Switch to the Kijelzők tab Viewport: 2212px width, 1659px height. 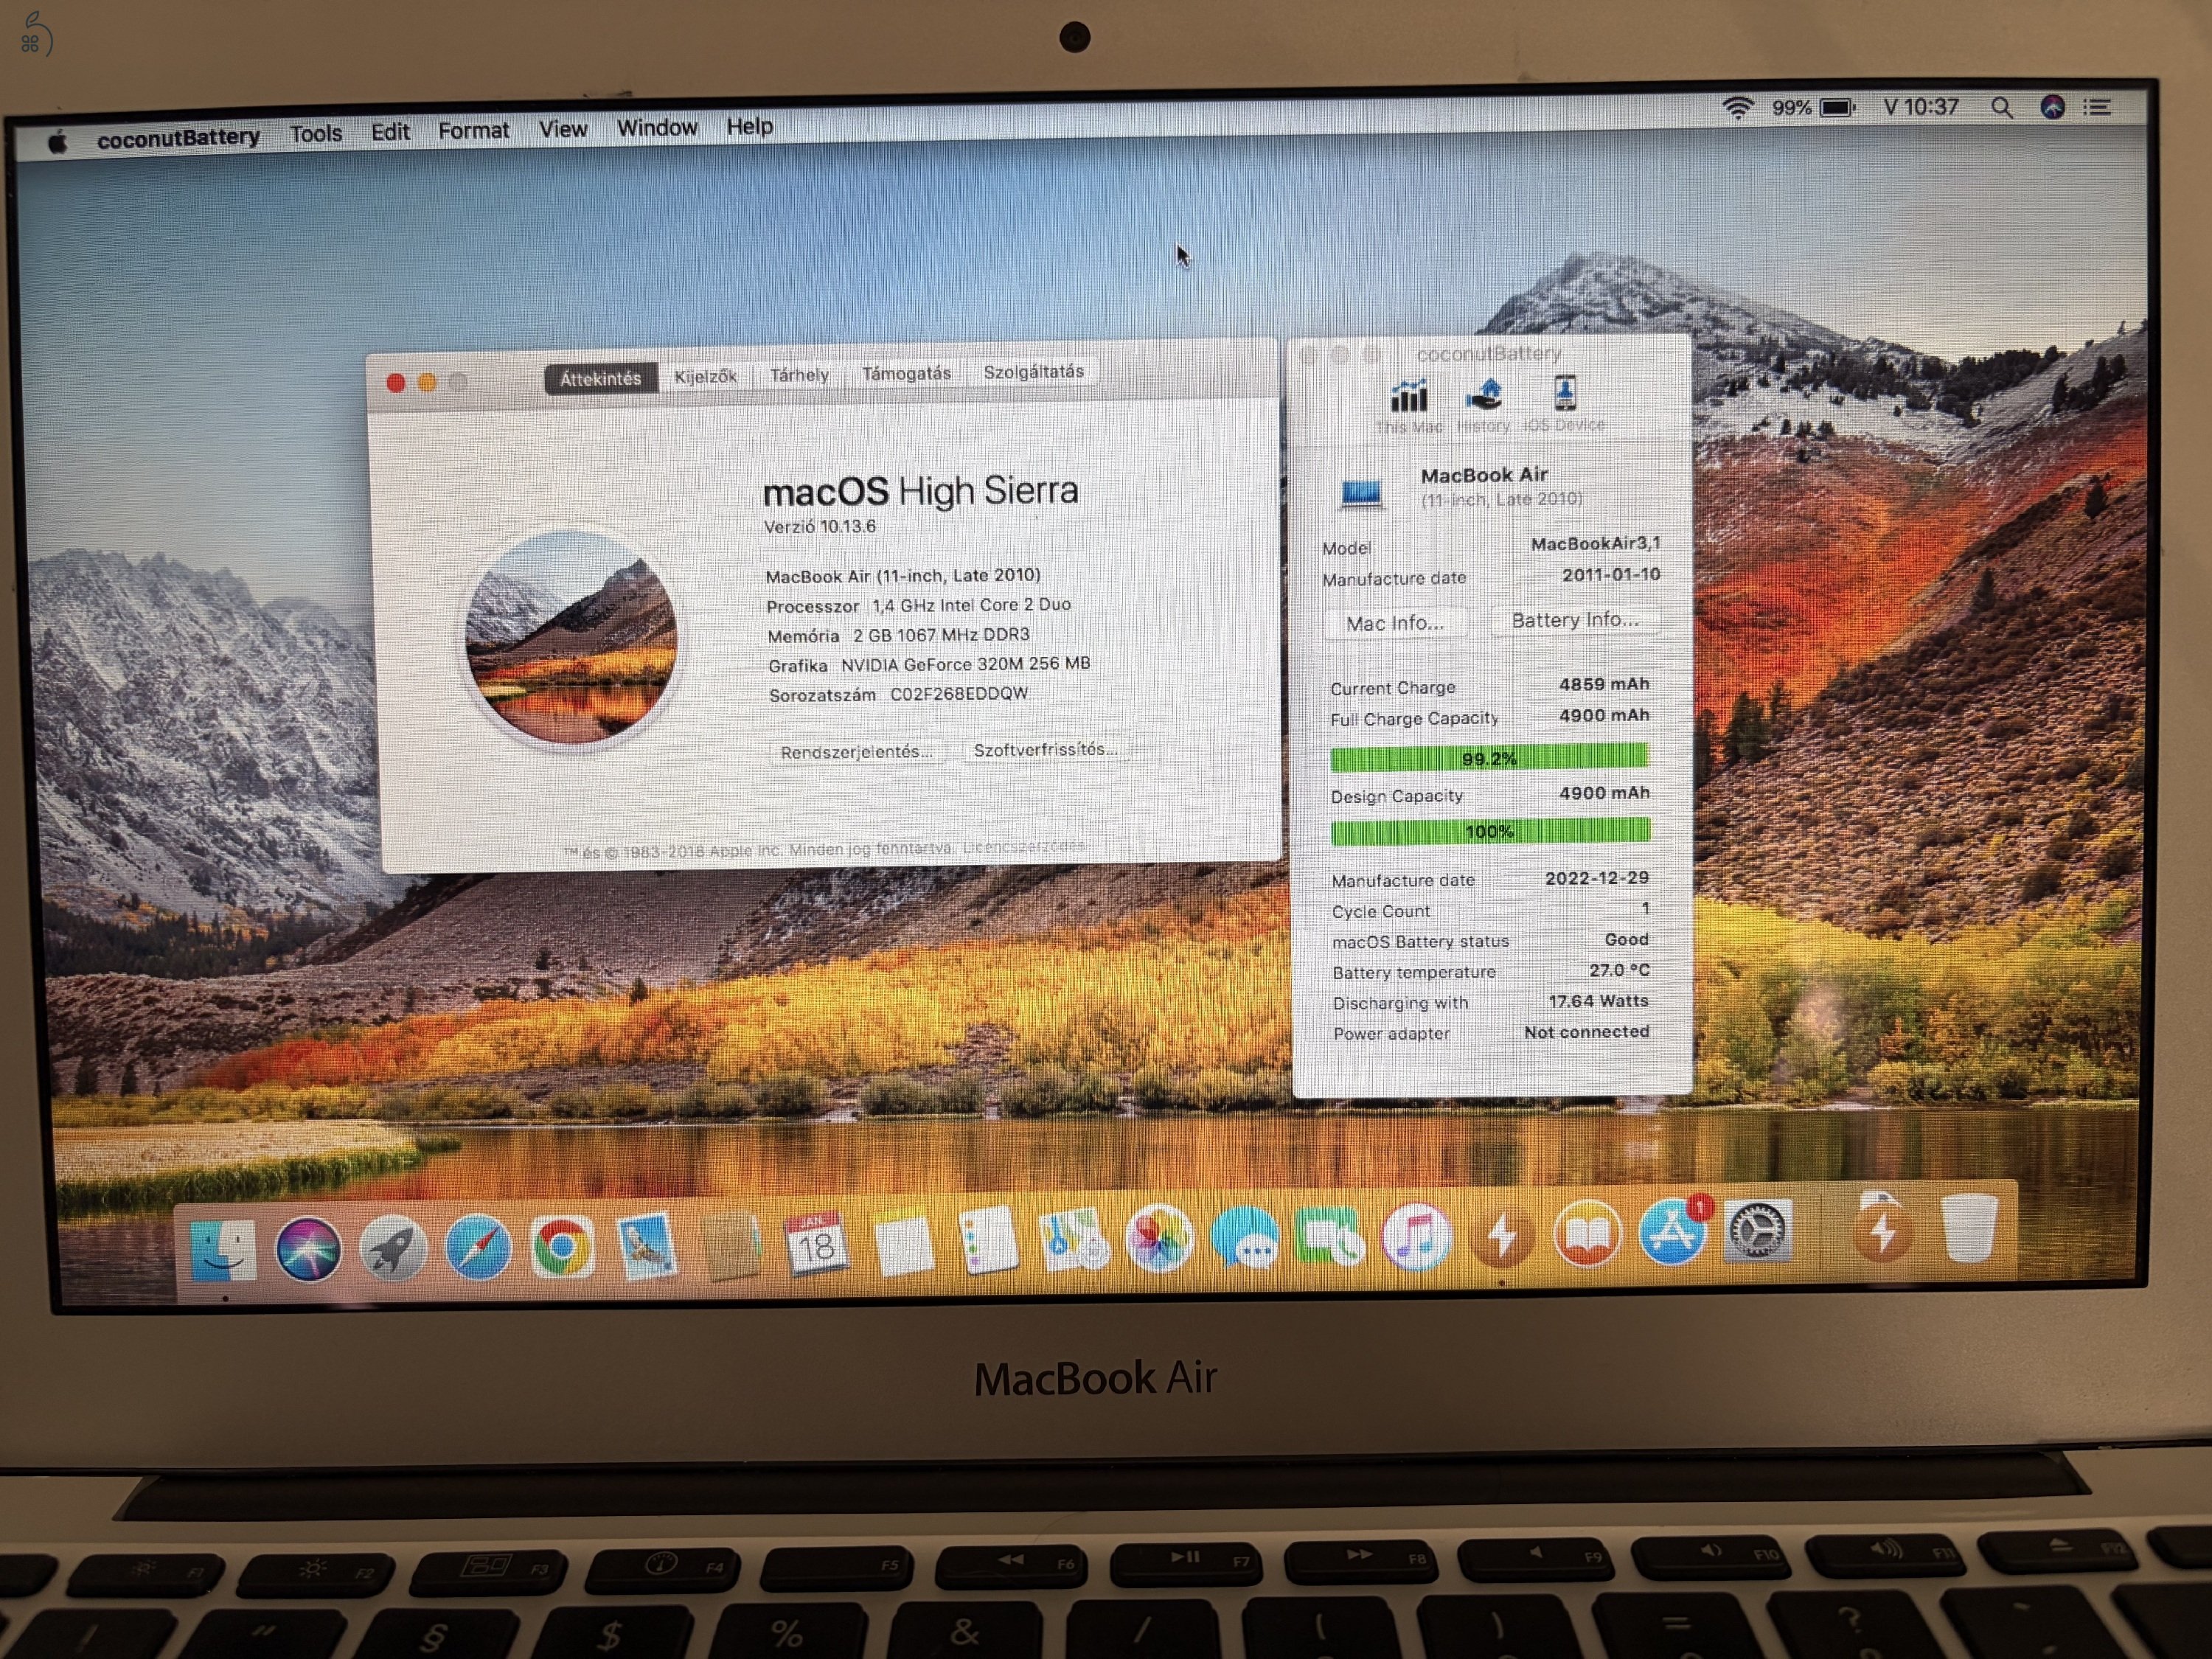705,375
